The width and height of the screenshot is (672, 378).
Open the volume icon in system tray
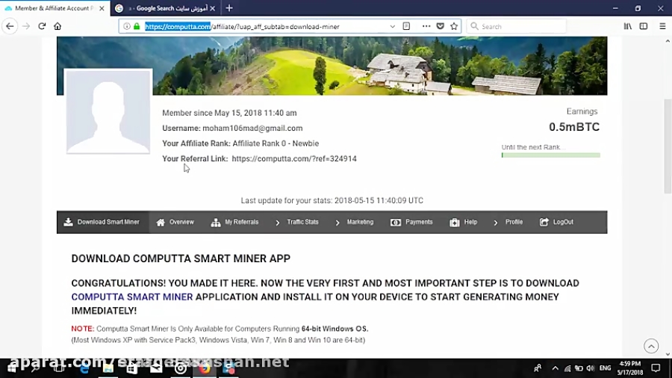(x=591, y=368)
